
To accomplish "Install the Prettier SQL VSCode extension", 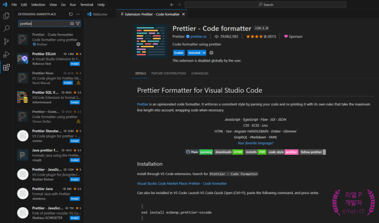I will 75,102.
